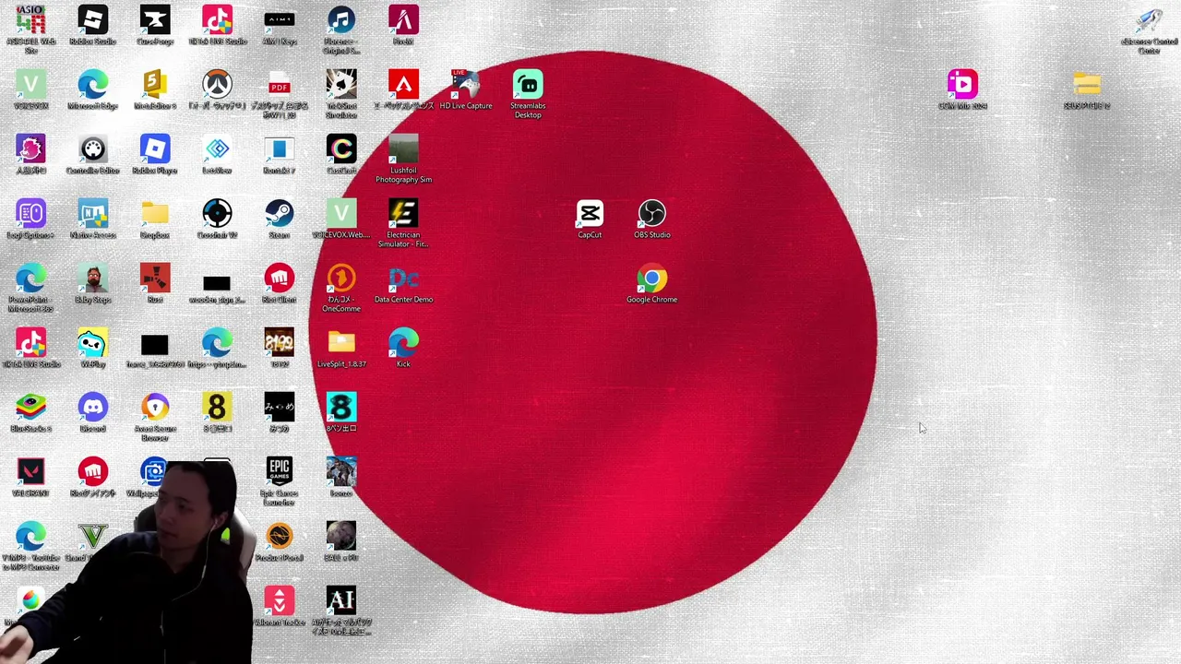Launch the Baby Steps game icon
Viewport: 1181px width, 664px height.
point(92,279)
